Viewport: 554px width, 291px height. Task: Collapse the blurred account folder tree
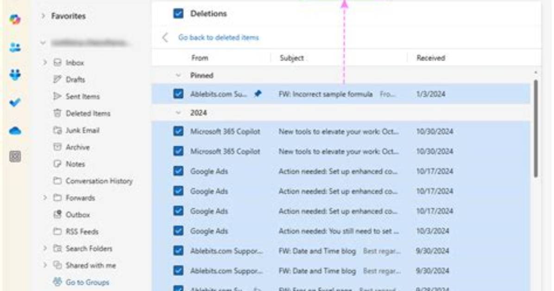[x=43, y=43]
